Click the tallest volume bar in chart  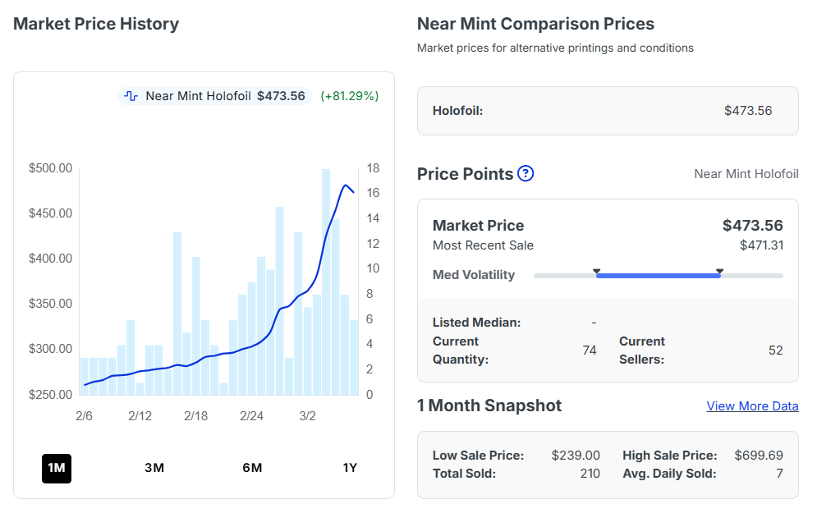326,279
